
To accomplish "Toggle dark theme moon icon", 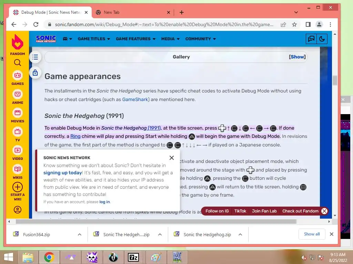I will (322, 39).
